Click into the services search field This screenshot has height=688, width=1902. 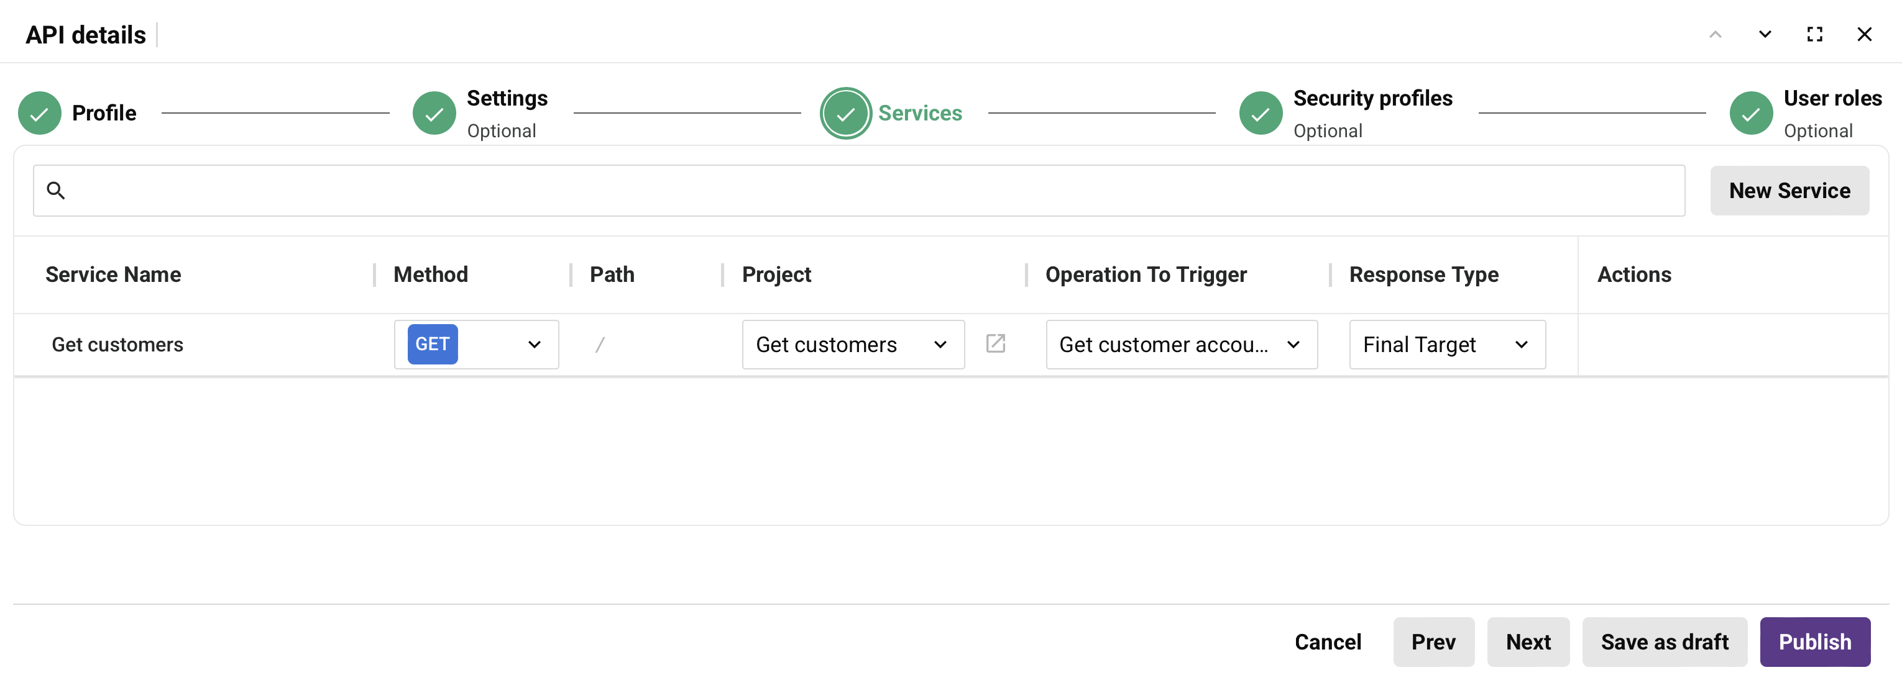pos(871,191)
